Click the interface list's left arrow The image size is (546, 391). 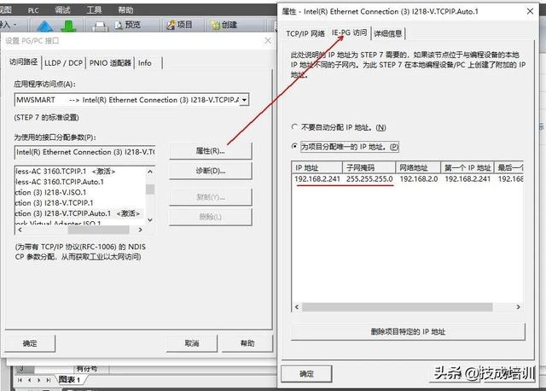[x=20, y=230]
